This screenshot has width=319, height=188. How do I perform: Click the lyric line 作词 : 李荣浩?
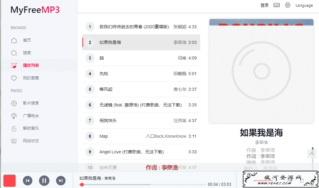pyautogui.click(x=261, y=156)
